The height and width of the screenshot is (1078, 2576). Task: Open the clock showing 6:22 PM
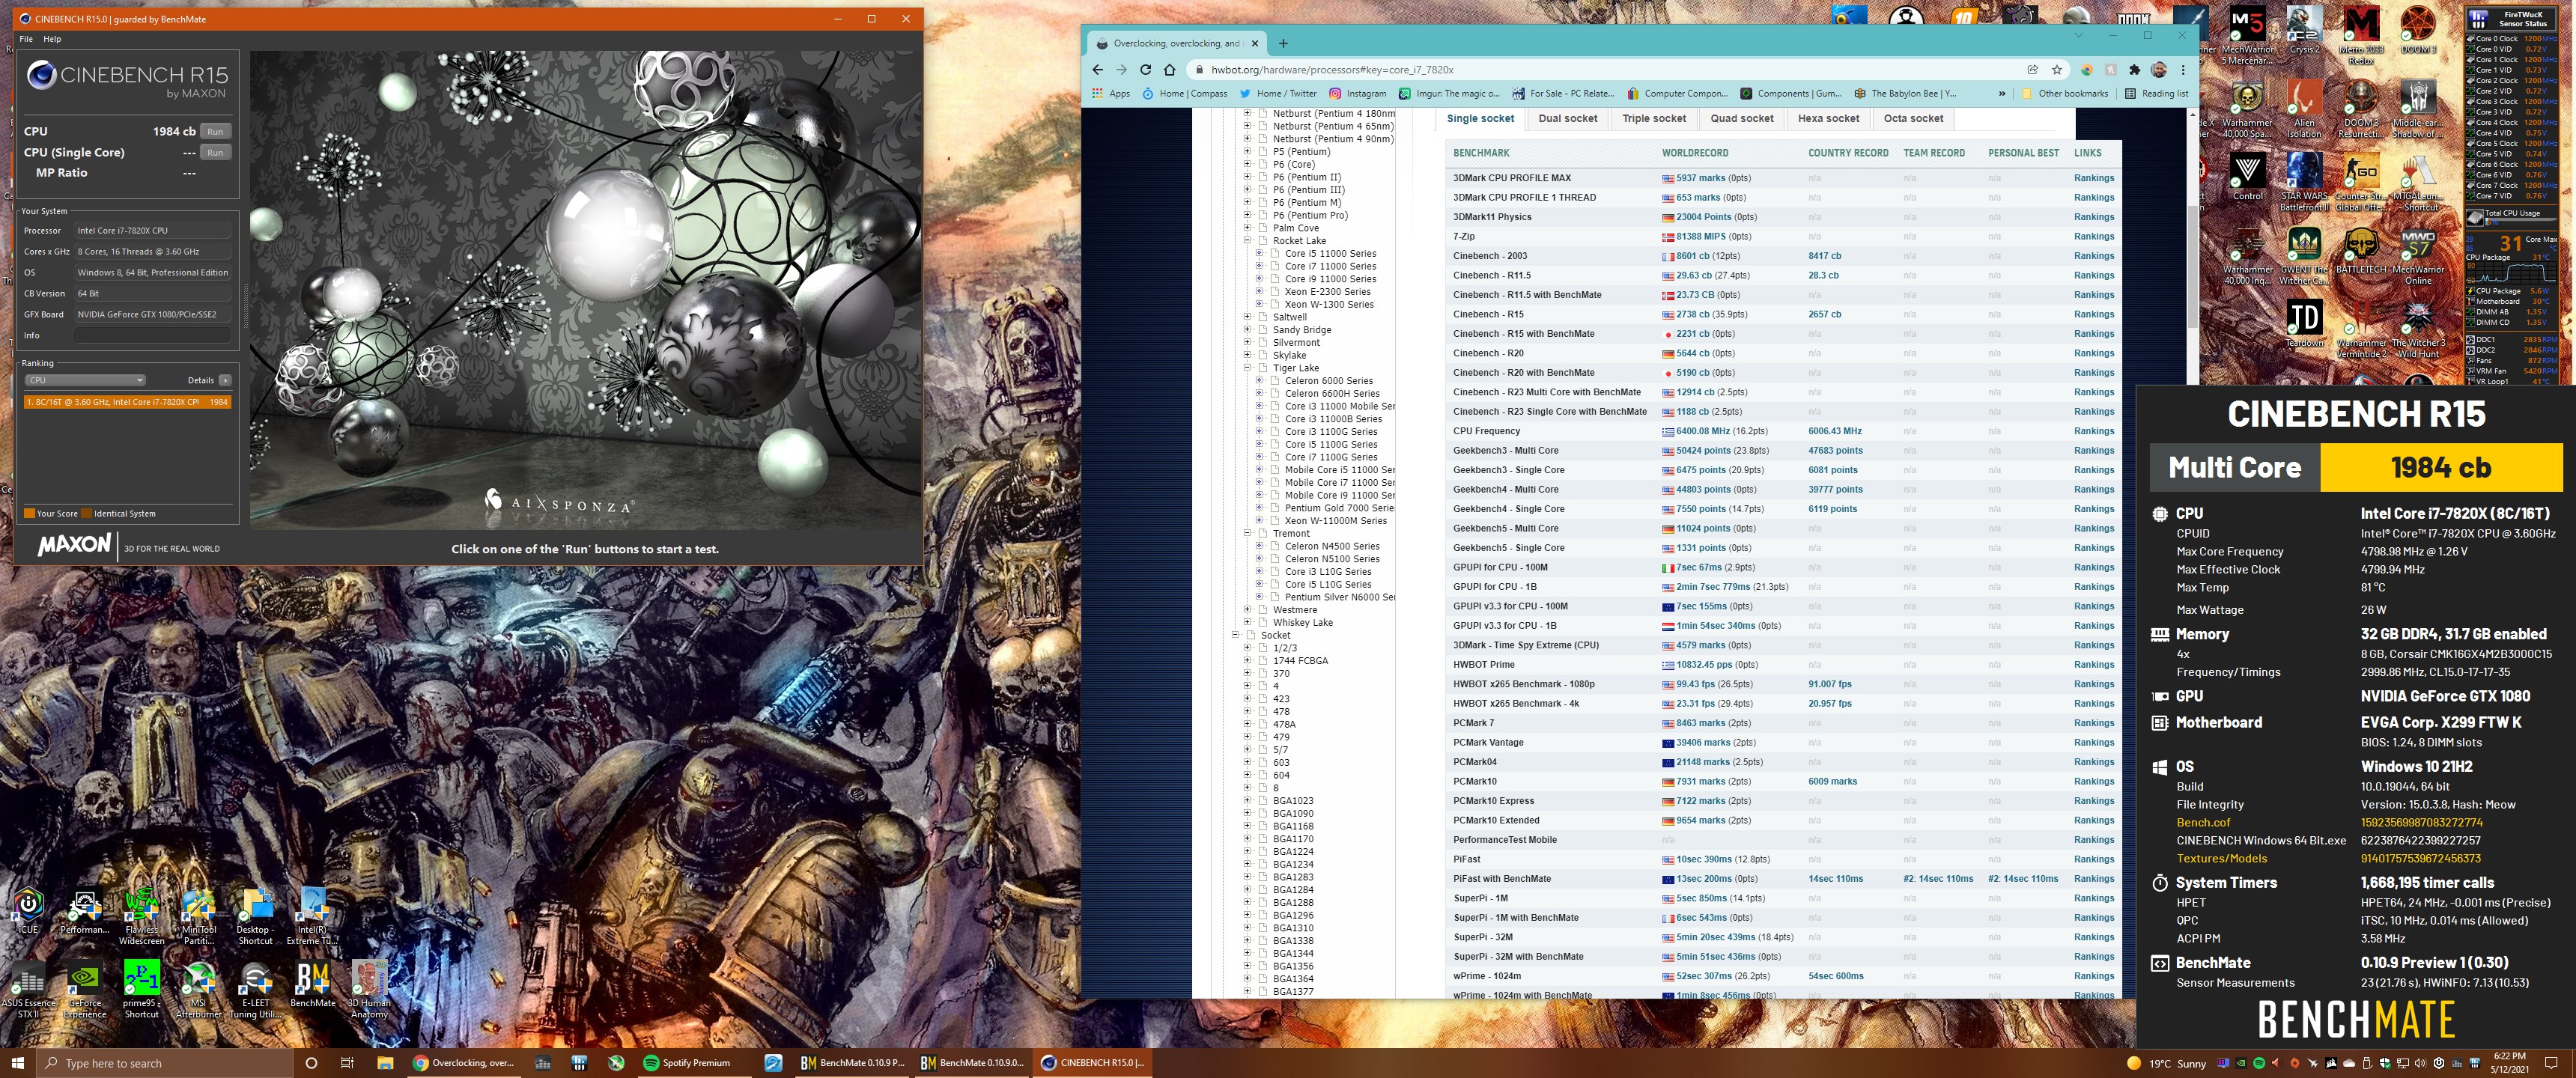click(x=2510, y=1062)
